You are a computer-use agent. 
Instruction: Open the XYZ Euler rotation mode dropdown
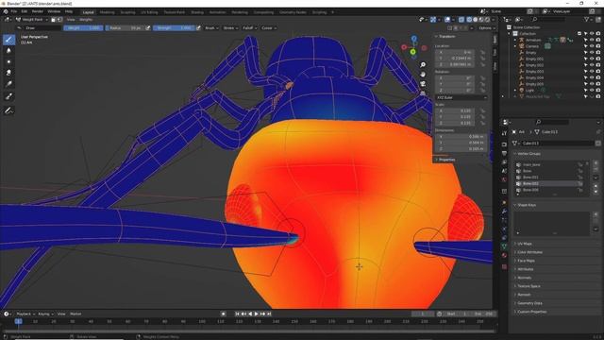(x=461, y=97)
